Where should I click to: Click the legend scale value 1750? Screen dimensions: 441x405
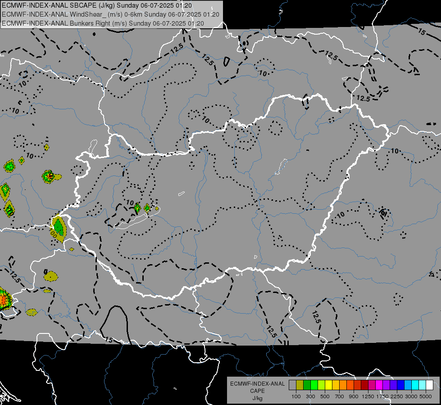click(382, 396)
